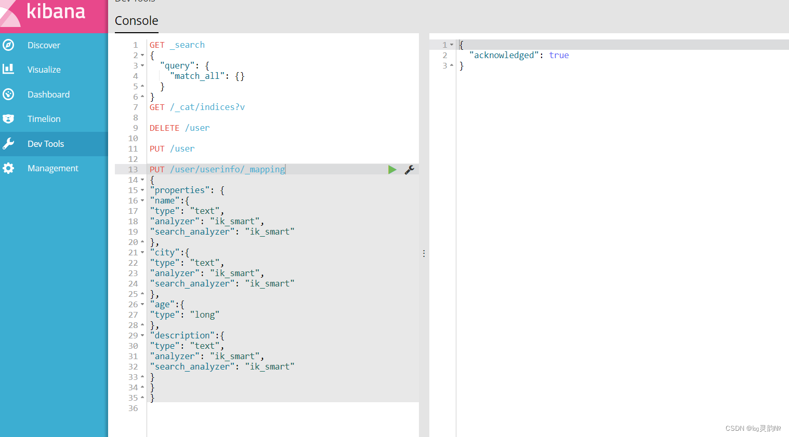
Task: Collapse mapping body fold at line 14
Action: click(142, 180)
